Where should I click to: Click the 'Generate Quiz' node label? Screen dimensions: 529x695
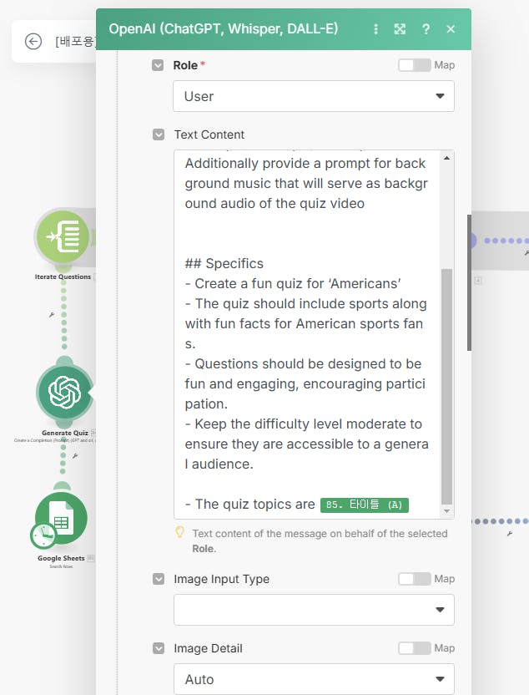65,433
